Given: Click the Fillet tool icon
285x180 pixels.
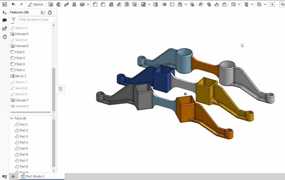Looking at the screenshot, I should tap(95, 4).
